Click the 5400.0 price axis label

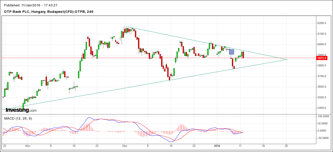click(x=322, y=108)
